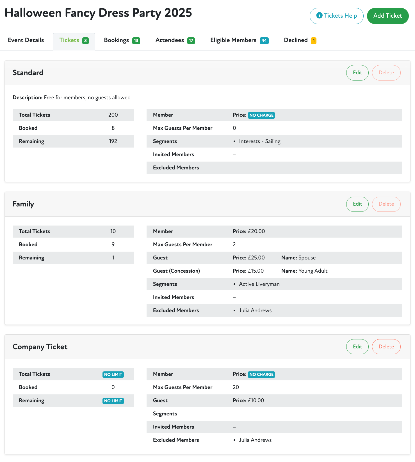Image resolution: width=415 pixels, height=462 pixels.
Task: Switch to the Event Details tab
Action: click(26, 40)
